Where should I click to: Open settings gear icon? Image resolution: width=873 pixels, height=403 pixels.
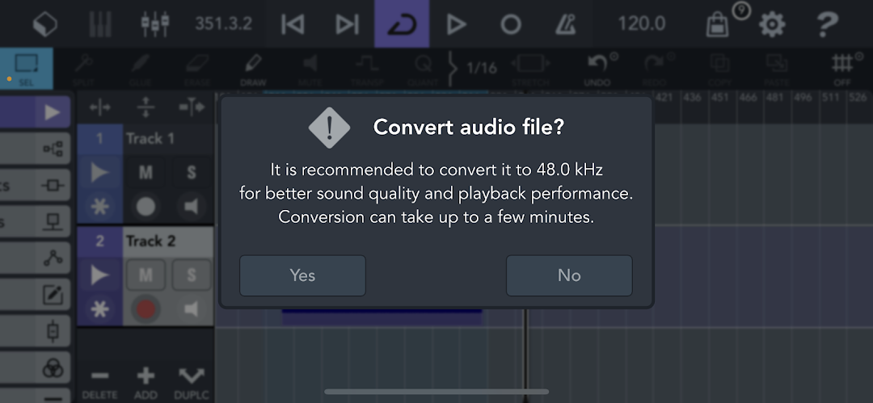coord(772,24)
